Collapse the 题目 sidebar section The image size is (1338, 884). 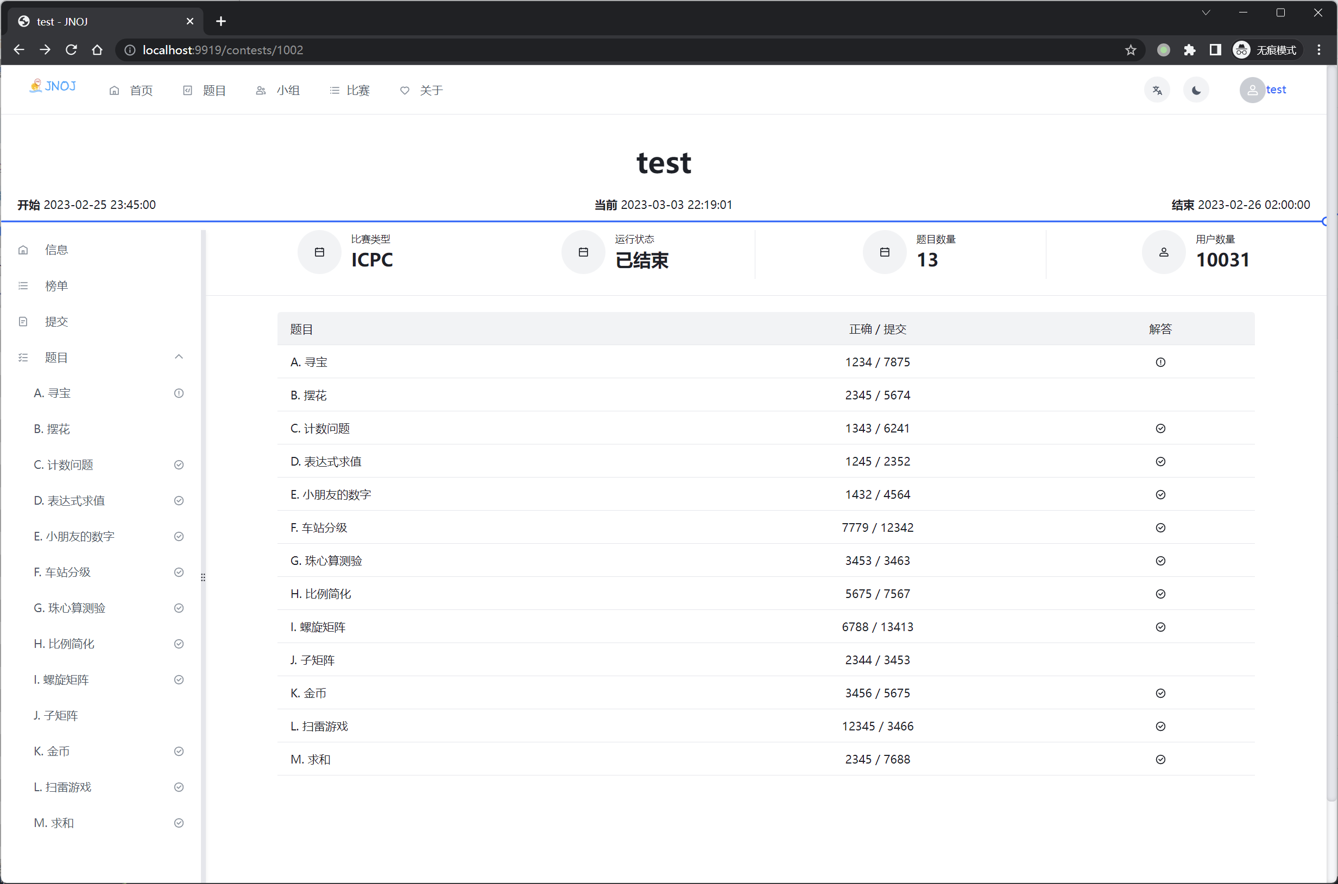[179, 357]
